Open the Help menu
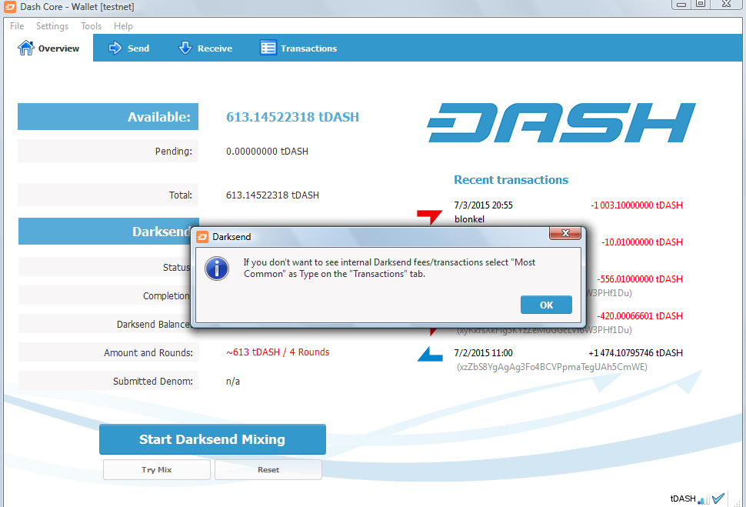746x507 pixels. 123,26
